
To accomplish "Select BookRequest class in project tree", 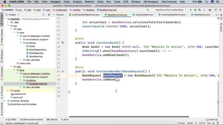I will pos(36,53).
